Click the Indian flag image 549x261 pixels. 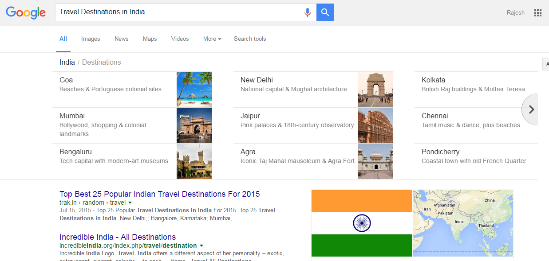pyautogui.click(x=362, y=223)
